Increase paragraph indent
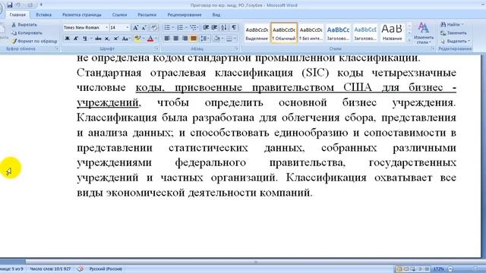Viewport: 486px width, 273px height. click(214, 27)
